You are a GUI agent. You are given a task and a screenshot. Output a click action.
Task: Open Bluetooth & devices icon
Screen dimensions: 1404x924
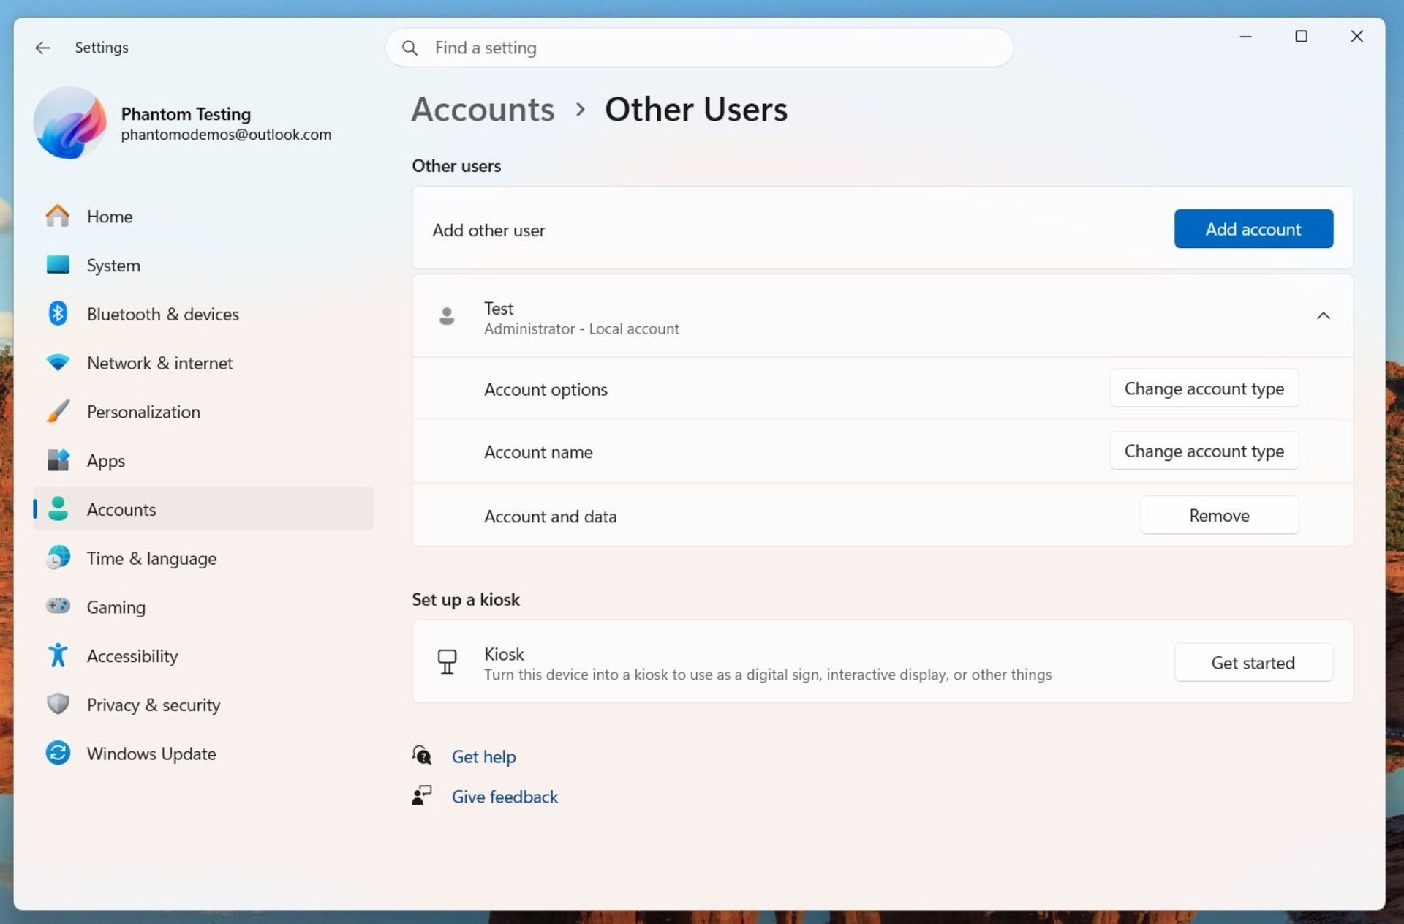pyautogui.click(x=58, y=314)
